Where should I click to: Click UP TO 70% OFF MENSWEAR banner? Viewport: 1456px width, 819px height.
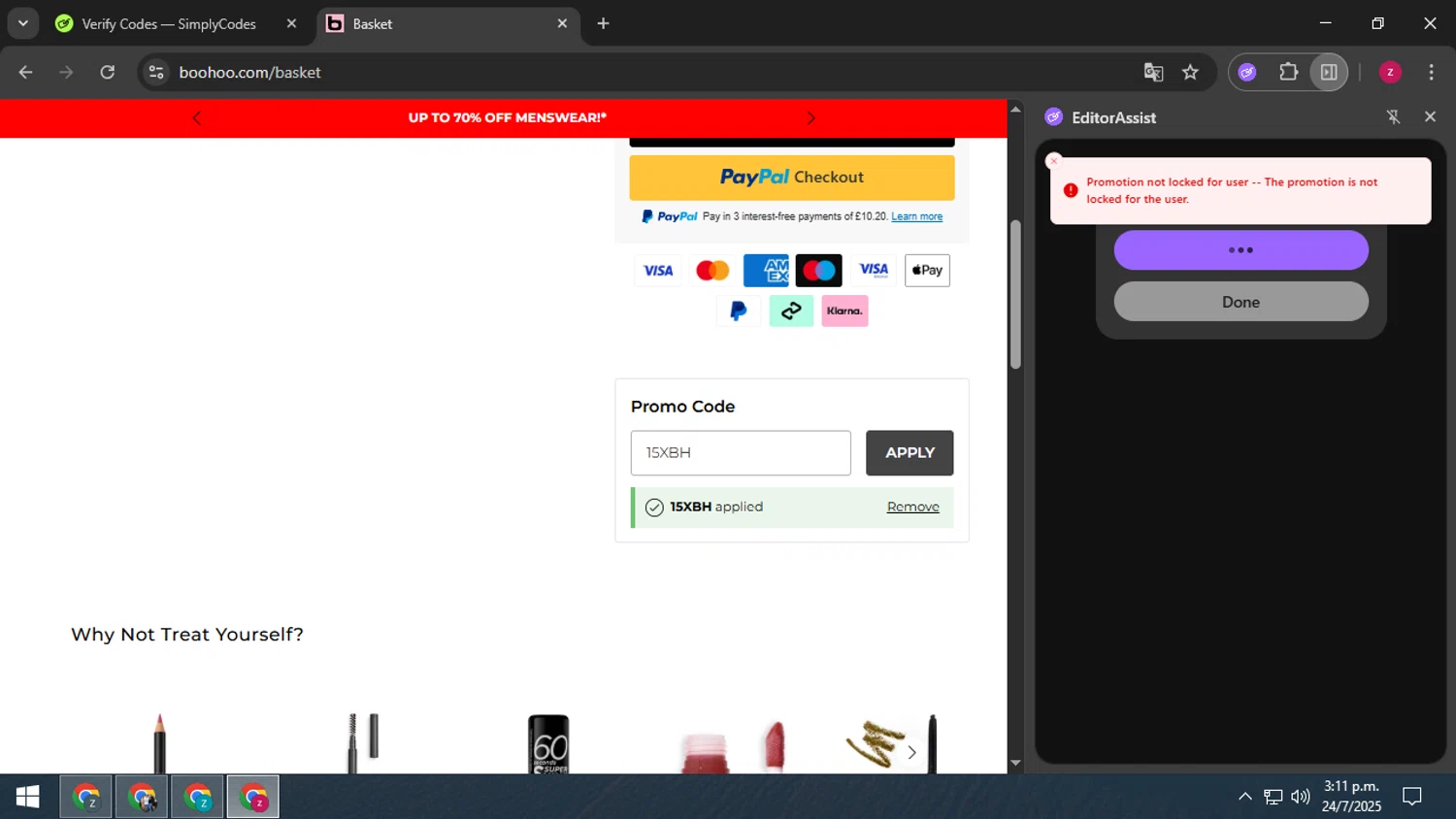(x=507, y=117)
